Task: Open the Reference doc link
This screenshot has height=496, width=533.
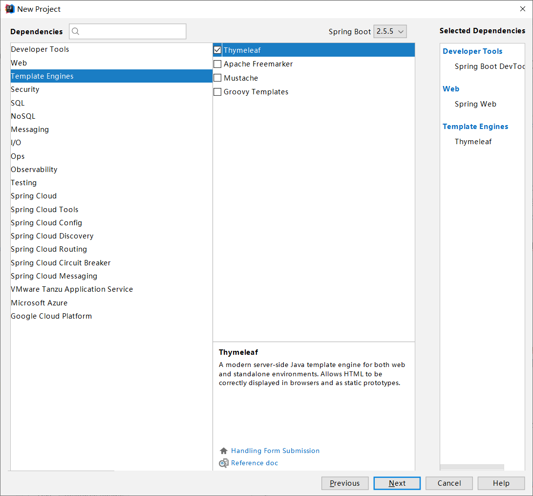Action: (255, 463)
